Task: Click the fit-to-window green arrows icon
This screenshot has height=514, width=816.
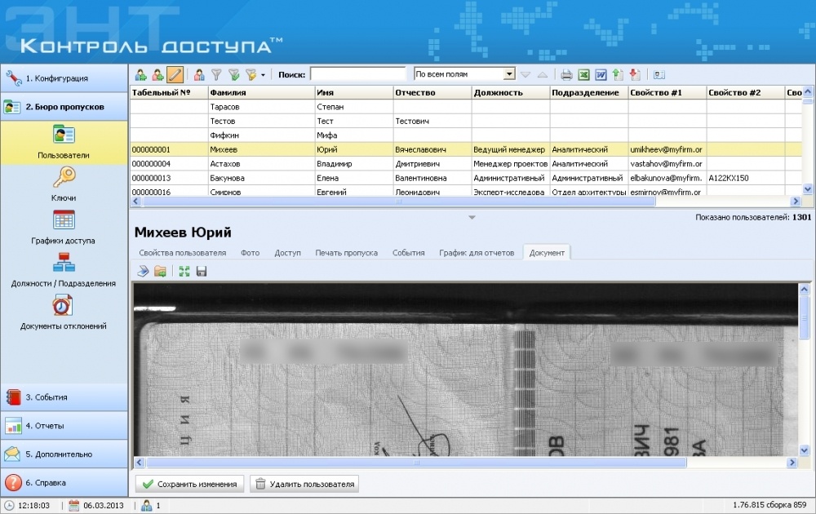Action: pos(184,271)
